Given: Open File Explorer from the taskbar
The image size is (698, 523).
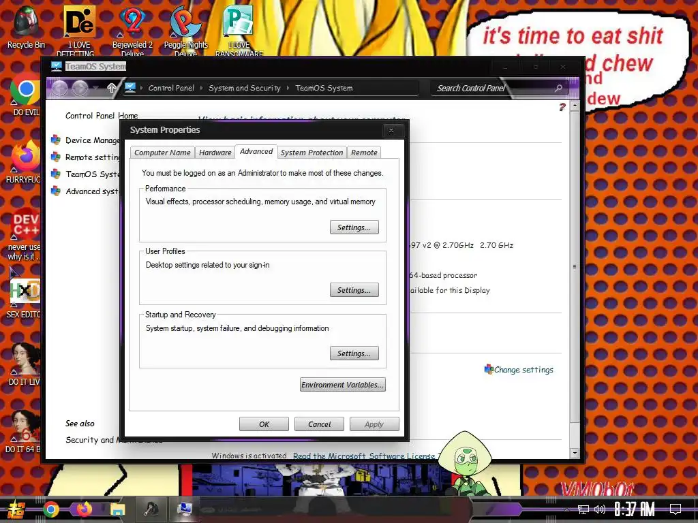Looking at the screenshot, I should (x=118, y=509).
